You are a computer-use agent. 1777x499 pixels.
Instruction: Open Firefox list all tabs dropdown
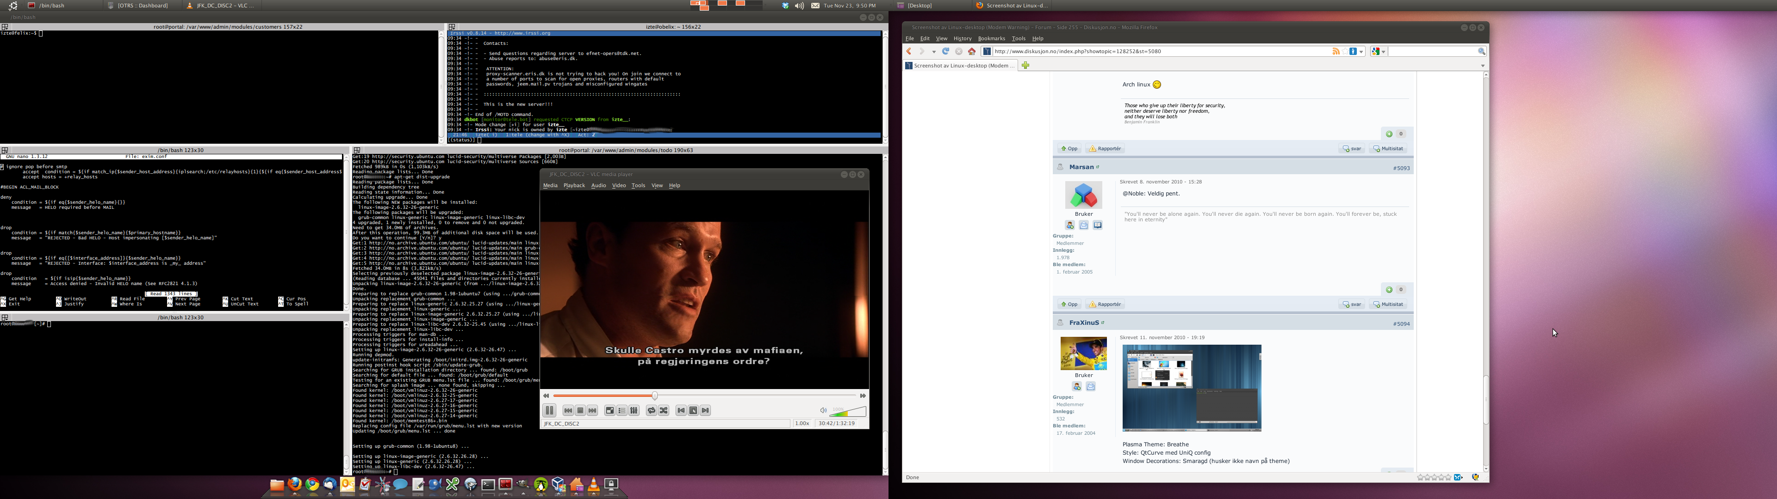pos(1482,66)
